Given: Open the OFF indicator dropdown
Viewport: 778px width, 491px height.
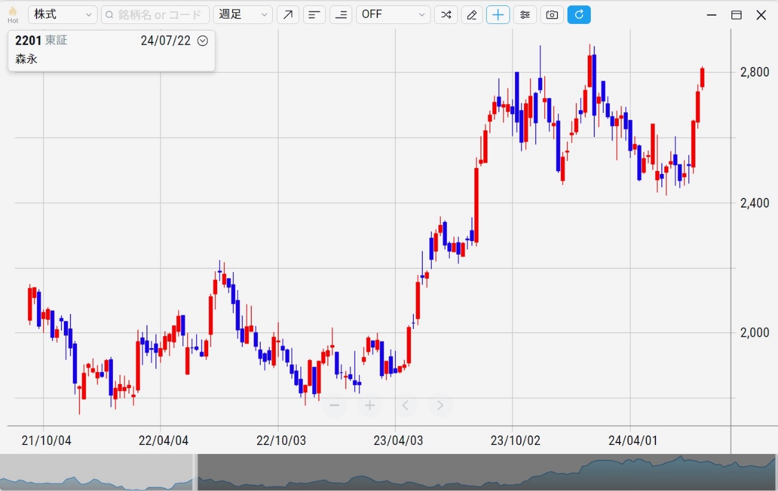Looking at the screenshot, I should point(393,14).
